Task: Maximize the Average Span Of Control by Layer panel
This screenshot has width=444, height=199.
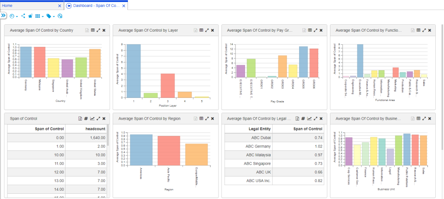Action: (207, 30)
